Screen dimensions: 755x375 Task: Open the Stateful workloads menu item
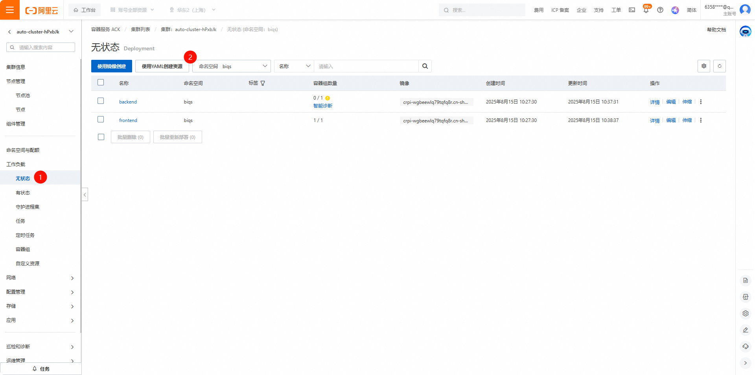23,193
